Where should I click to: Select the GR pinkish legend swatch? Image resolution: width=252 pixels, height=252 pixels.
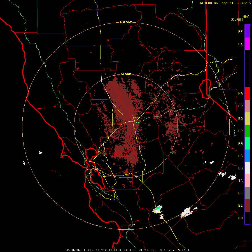click(x=247, y=106)
